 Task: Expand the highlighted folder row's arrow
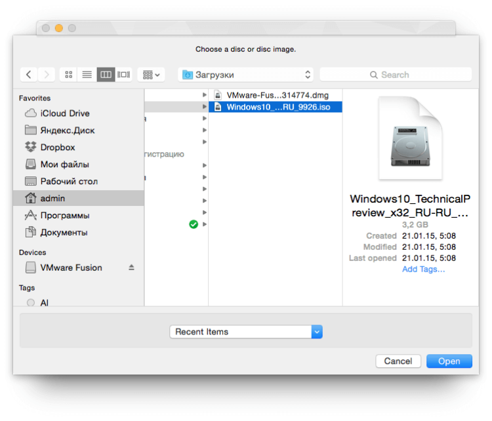[x=205, y=107]
